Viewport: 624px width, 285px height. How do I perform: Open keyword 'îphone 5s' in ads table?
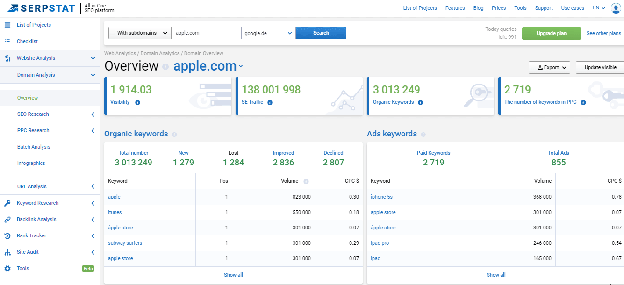381,197
